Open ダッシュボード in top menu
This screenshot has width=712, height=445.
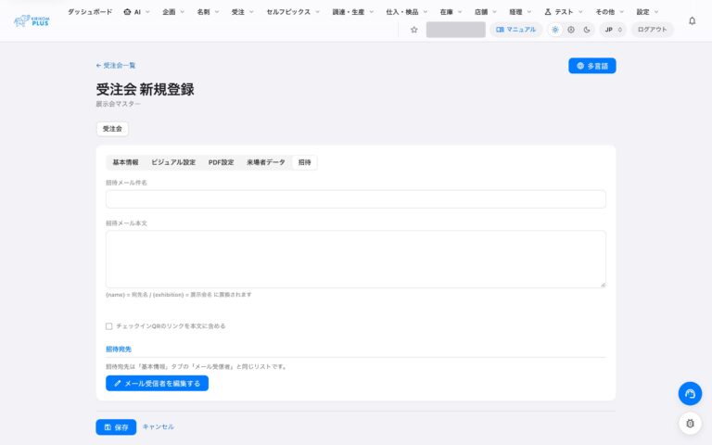click(90, 12)
